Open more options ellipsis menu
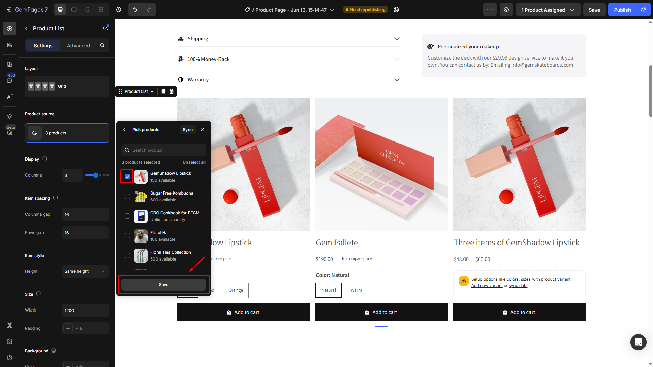Screen dimensions: 653x367 tap(490, 10)
